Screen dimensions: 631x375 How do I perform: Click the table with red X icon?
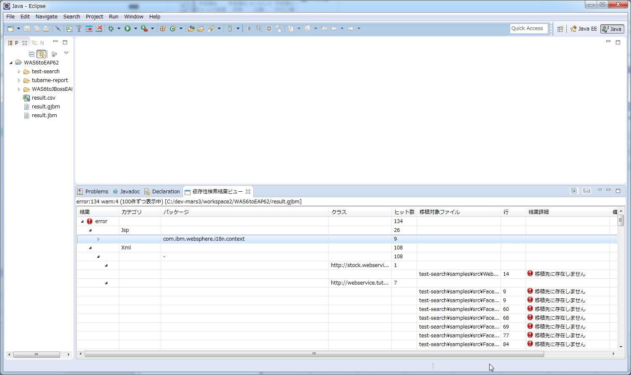point(99,28)
